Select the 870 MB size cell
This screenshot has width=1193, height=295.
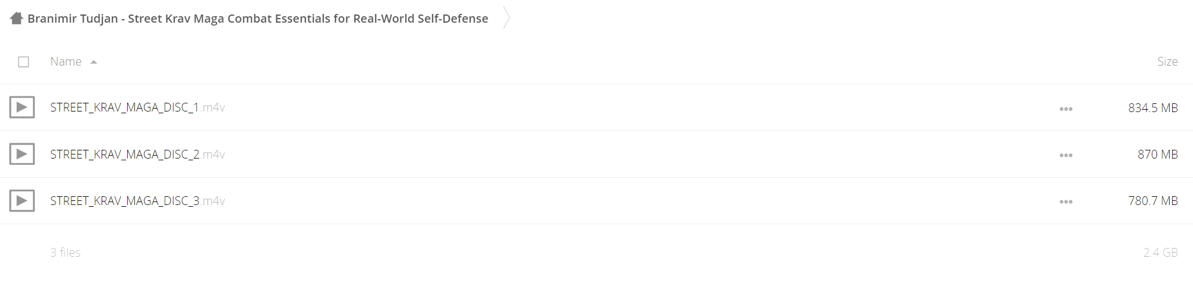pos(1158,154)
